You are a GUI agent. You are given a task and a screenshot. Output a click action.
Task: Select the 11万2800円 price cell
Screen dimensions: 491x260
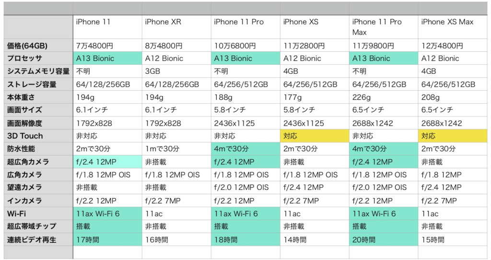point(315,46)
